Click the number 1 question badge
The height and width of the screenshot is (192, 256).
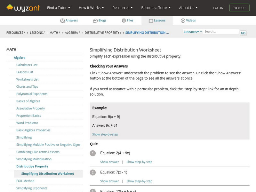tap(93, 153)
